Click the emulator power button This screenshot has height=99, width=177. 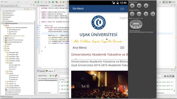point(146,5)
